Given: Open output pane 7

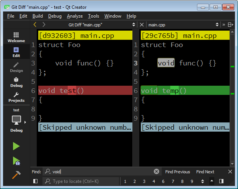Looking at the screenshot, I should (173, 181).
